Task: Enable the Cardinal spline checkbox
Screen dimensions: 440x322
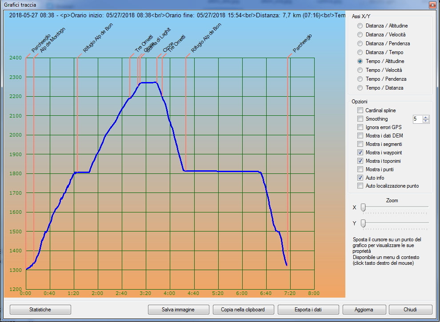Action: 360,110
